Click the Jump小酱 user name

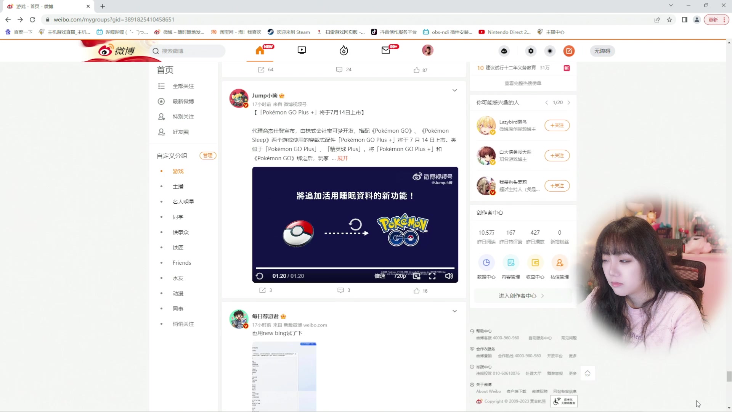[x=265, y=96]
